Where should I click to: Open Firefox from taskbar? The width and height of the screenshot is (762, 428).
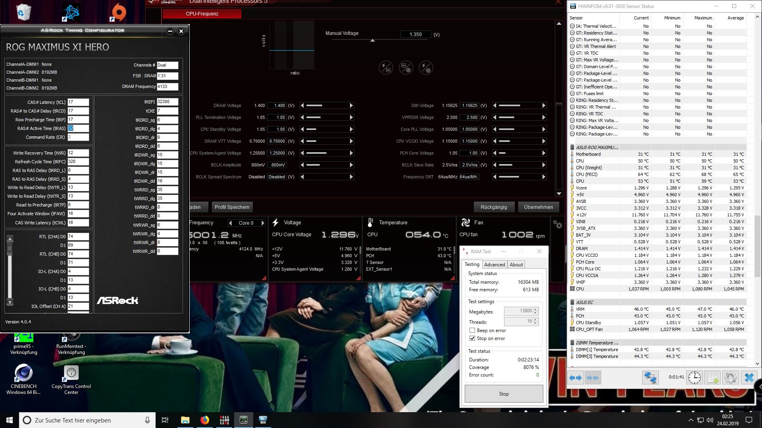tap(205, 420)
